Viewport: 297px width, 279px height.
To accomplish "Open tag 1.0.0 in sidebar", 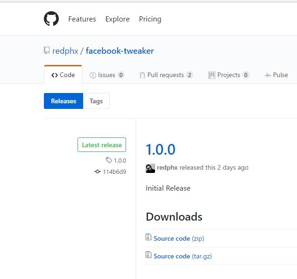I will (x=120, y=161).
